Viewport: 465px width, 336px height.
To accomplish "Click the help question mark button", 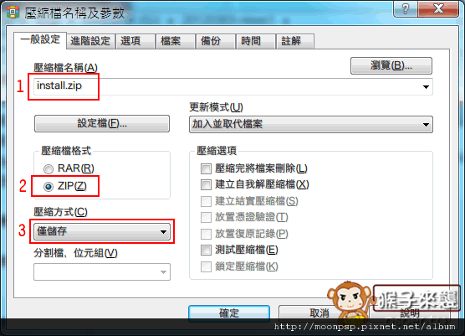I will pos(406,8).
